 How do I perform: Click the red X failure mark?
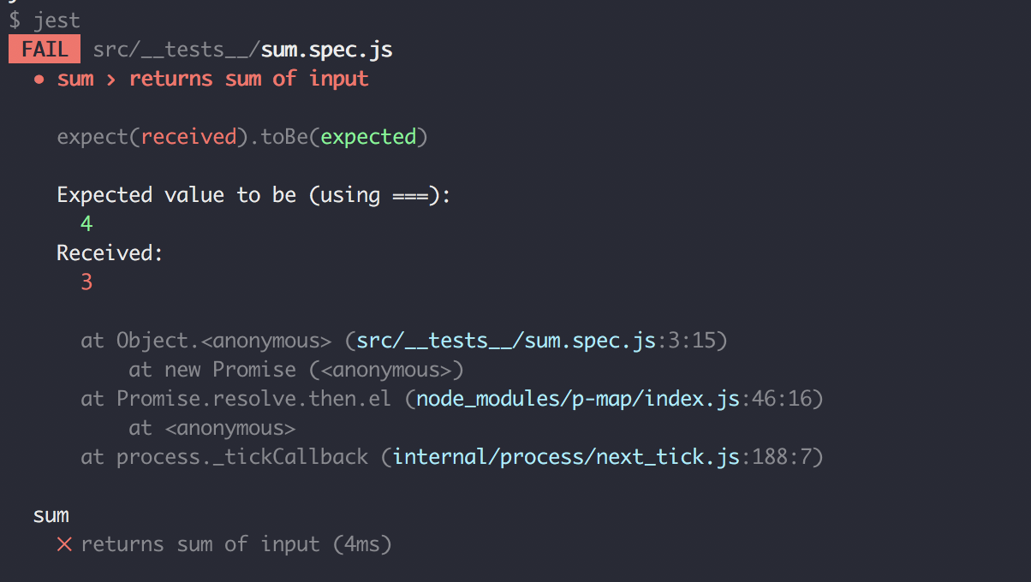coord(64,544)
